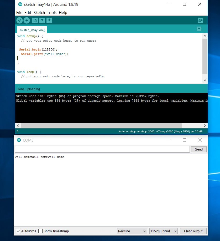Click the Upload sketch icon
This screenshot has height=241, width=220.
point(27,20)
